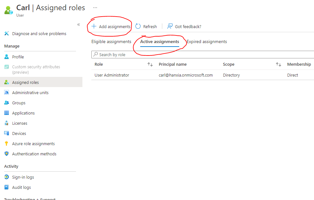Open the Licenses page
Image resolution: width=314 pixels, height=200 pixels.
[x=20, y=123]
